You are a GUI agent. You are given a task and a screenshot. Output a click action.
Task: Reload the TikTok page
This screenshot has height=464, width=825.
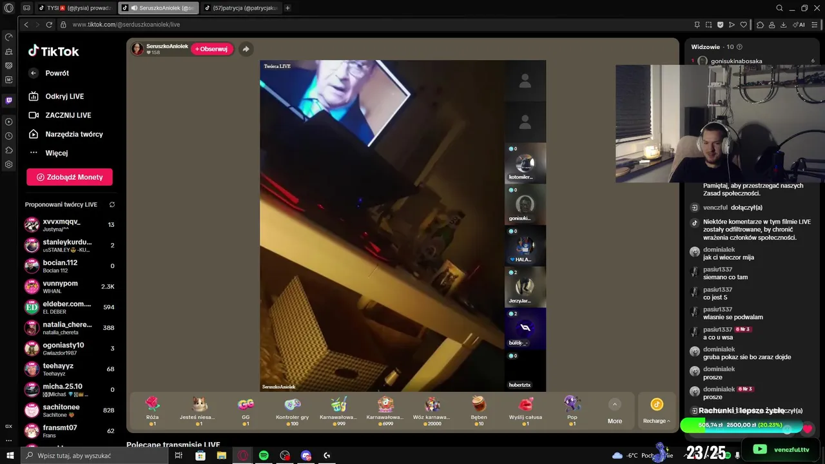tap(49, 24)
